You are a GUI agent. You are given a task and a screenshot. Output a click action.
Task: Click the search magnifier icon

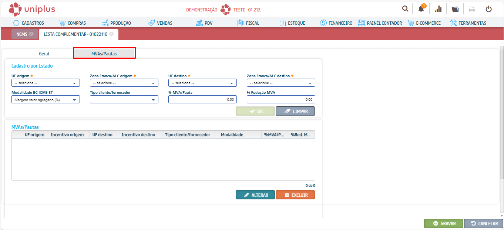[x=405, y=9]
